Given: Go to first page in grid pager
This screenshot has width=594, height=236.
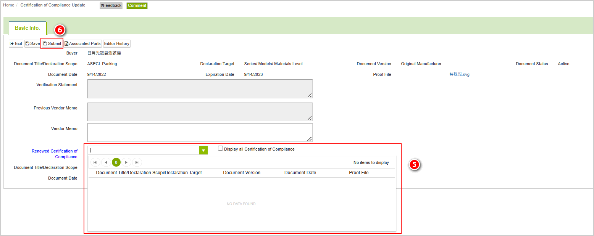Looking at the screenshot, I should [95, 162].
